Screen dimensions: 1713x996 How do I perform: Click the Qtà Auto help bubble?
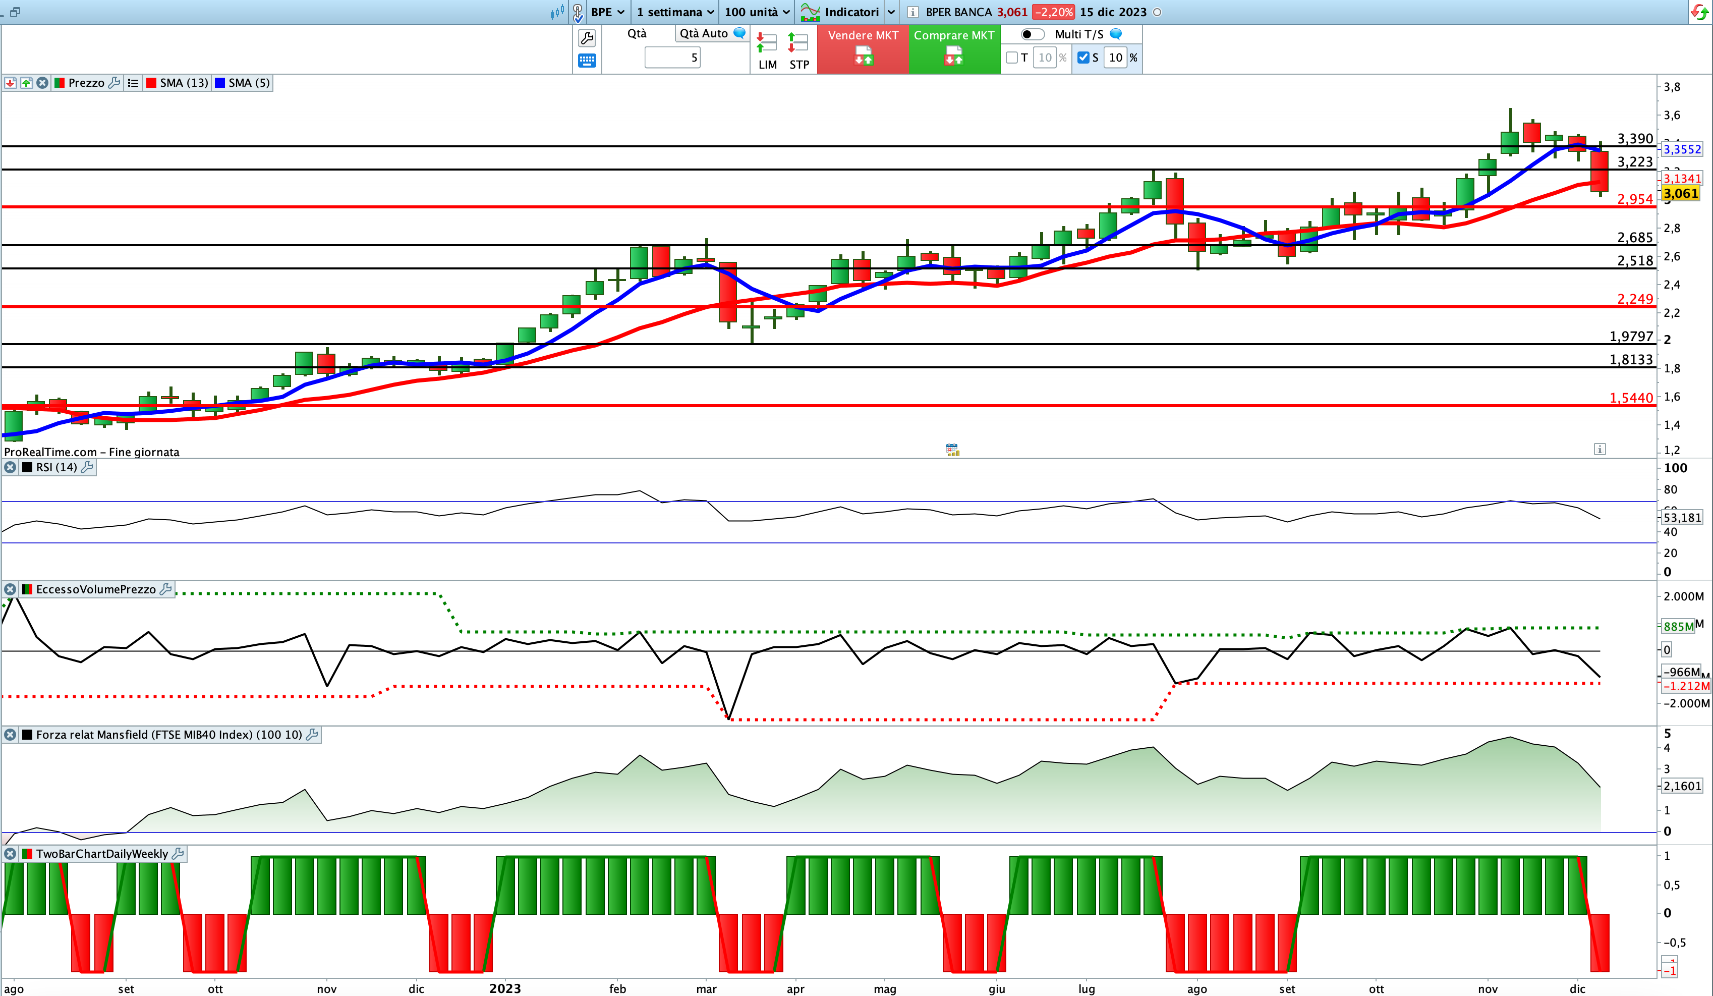(739, 33)
